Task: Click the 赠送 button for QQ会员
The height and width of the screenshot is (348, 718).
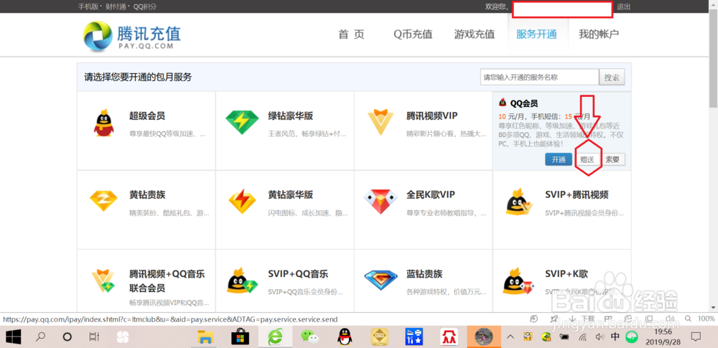Action: [x=587, y=160]
